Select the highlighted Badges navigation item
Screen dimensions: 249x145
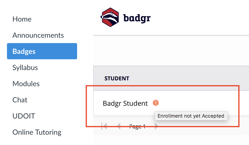coord(42,51)
